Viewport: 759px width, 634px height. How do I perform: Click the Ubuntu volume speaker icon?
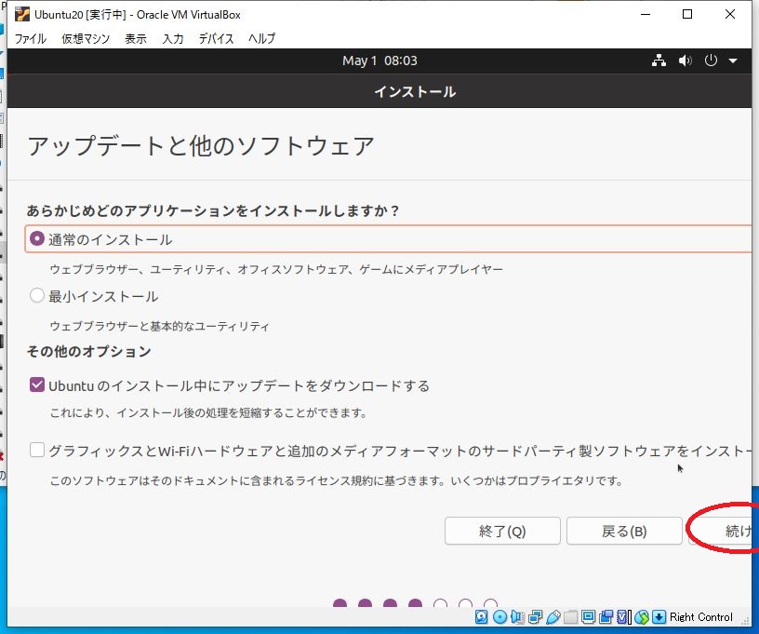coord(685,61)
